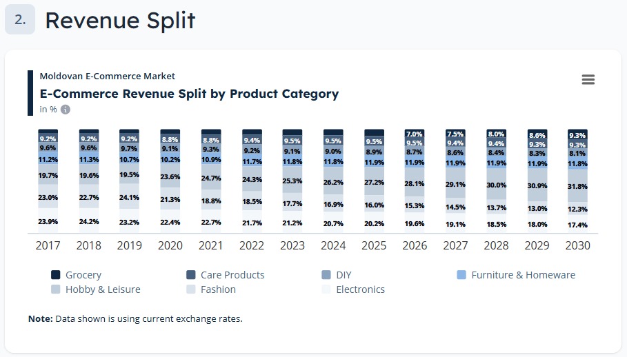Toggle the DIY legend series

tap(344, 275)
